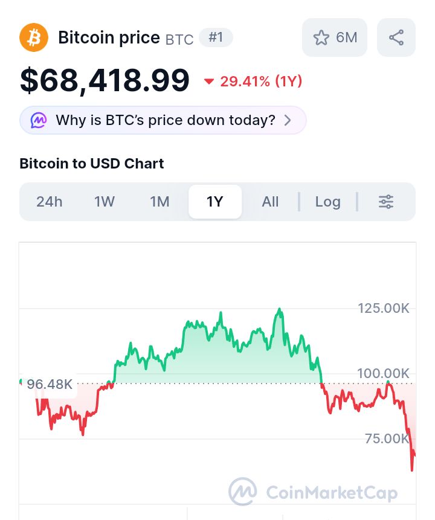
Task: Click the $68,418.99 price value
Action: [105, 80]
